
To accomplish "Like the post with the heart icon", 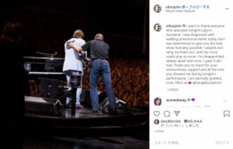I will click(x=157, y=114).
